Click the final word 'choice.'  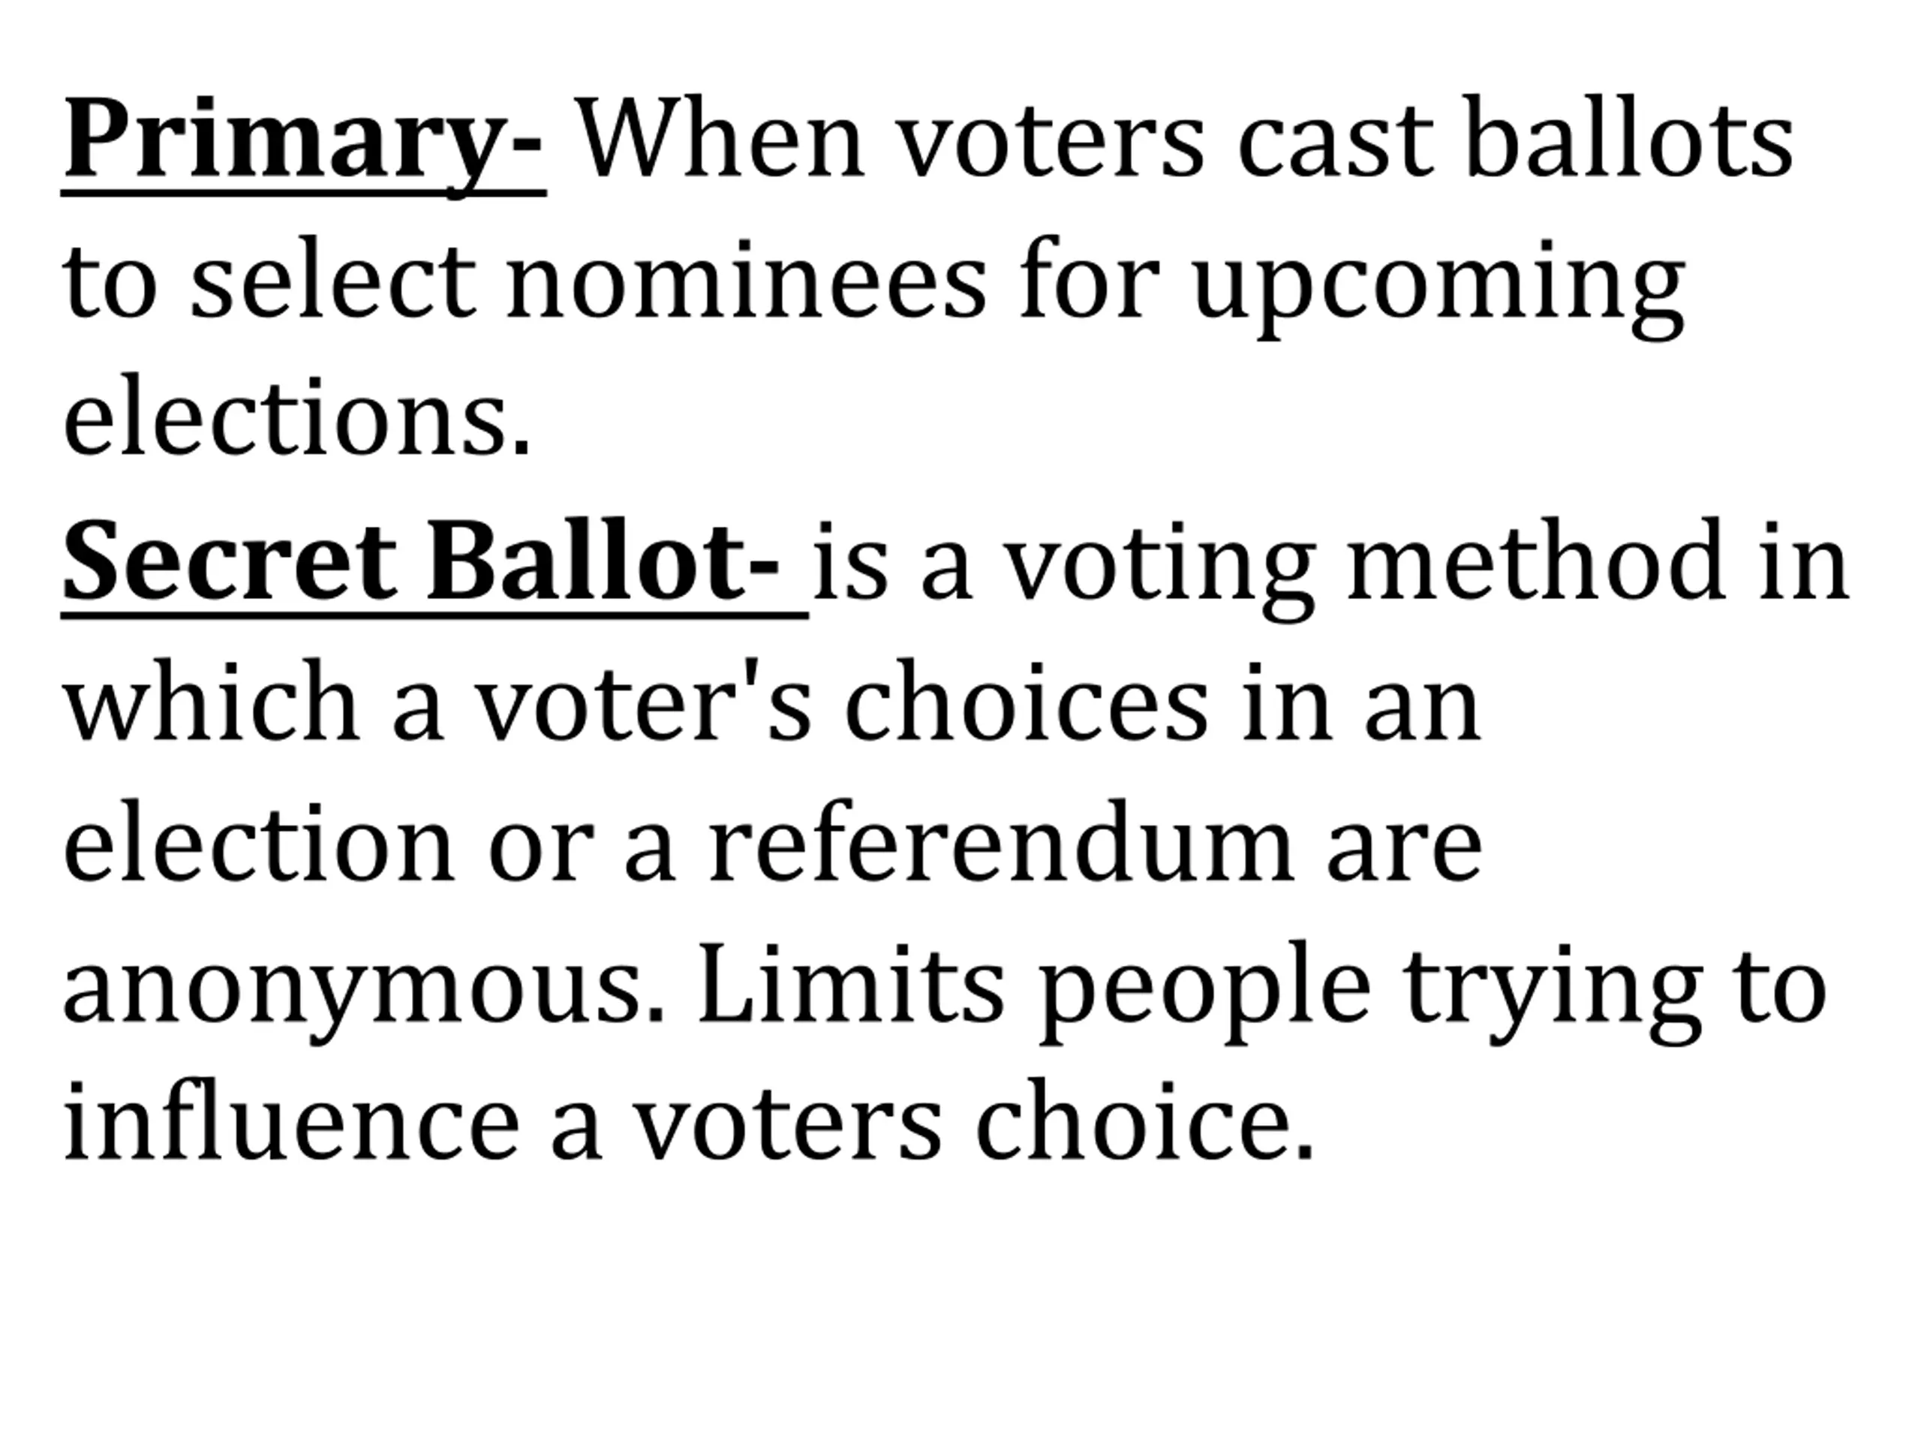point(1146,1119)
